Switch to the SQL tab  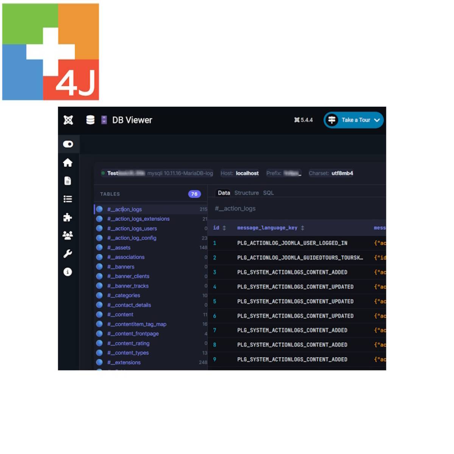(x=268, y=193)
